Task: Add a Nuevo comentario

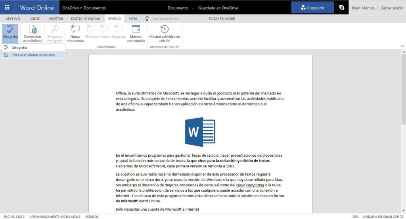Action: (x=75, y=34)
